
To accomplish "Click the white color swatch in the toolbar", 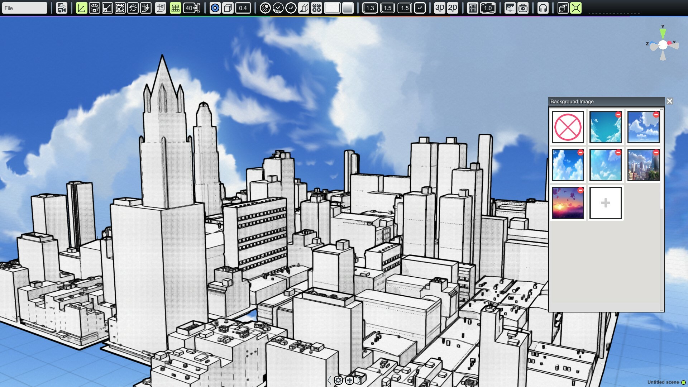I will 331,8.
